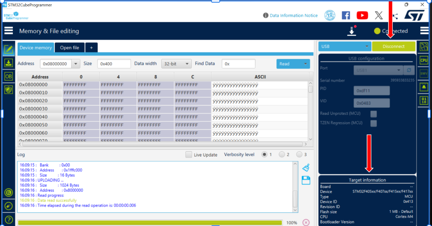Save the log with floppy disk icon
The height and width of the screenshot is (226, 432).
tap(306, 180)
